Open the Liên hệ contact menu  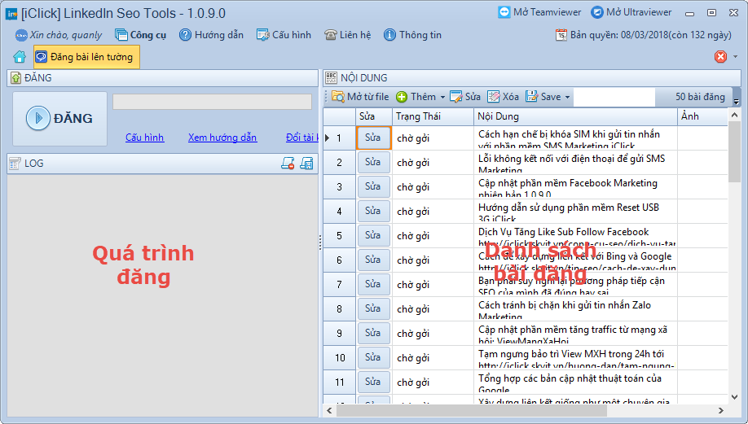coord(347,35)
